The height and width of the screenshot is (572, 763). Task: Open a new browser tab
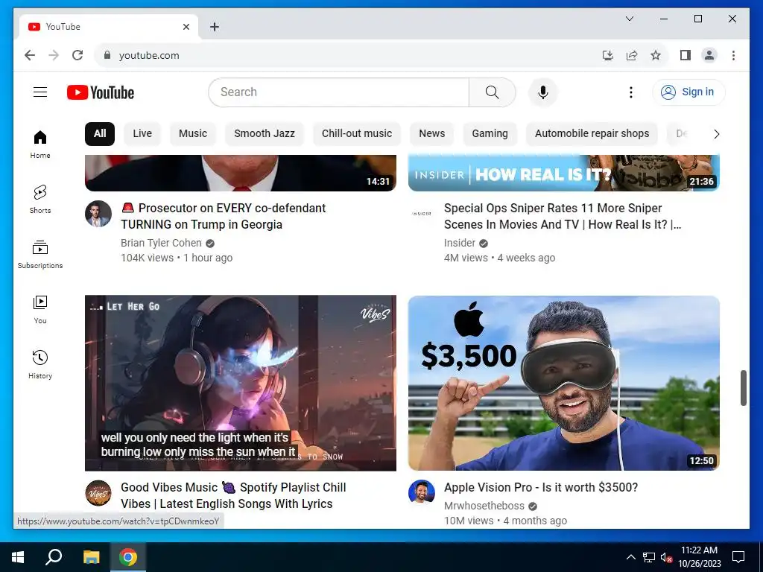[215, 27]
